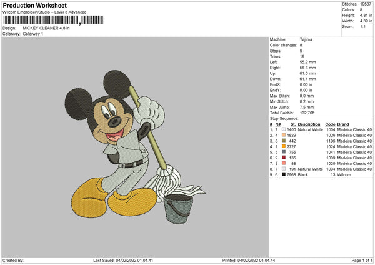Click the St. column header
The image size is (375, 265).
click(293, 124)
